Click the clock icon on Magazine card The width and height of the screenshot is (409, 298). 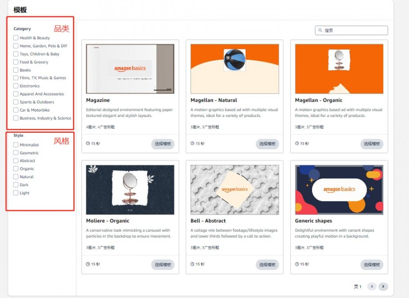(x=88, y=143)
